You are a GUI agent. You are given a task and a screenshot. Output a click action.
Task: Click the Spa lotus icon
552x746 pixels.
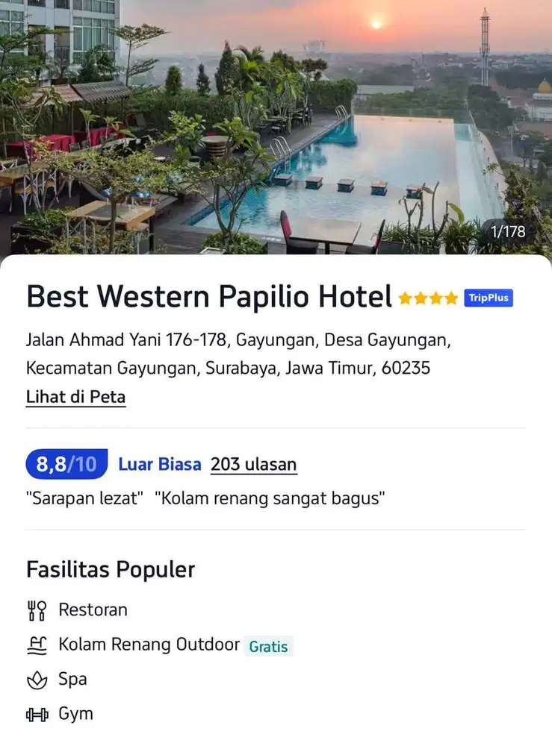point(37,680)
